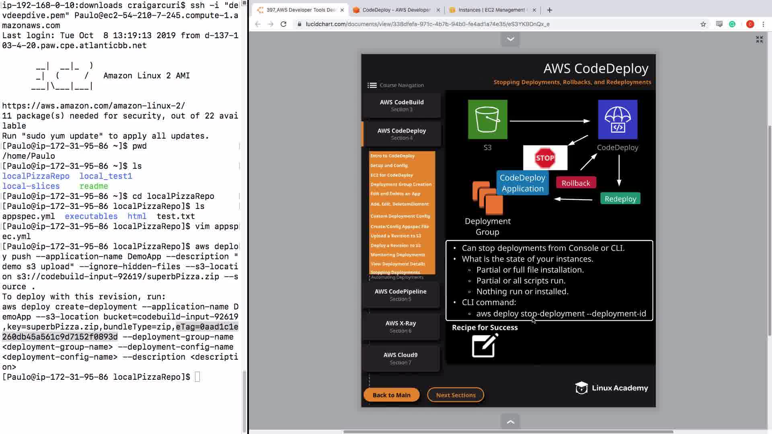Bookmark page with star icon

point(703,24)
